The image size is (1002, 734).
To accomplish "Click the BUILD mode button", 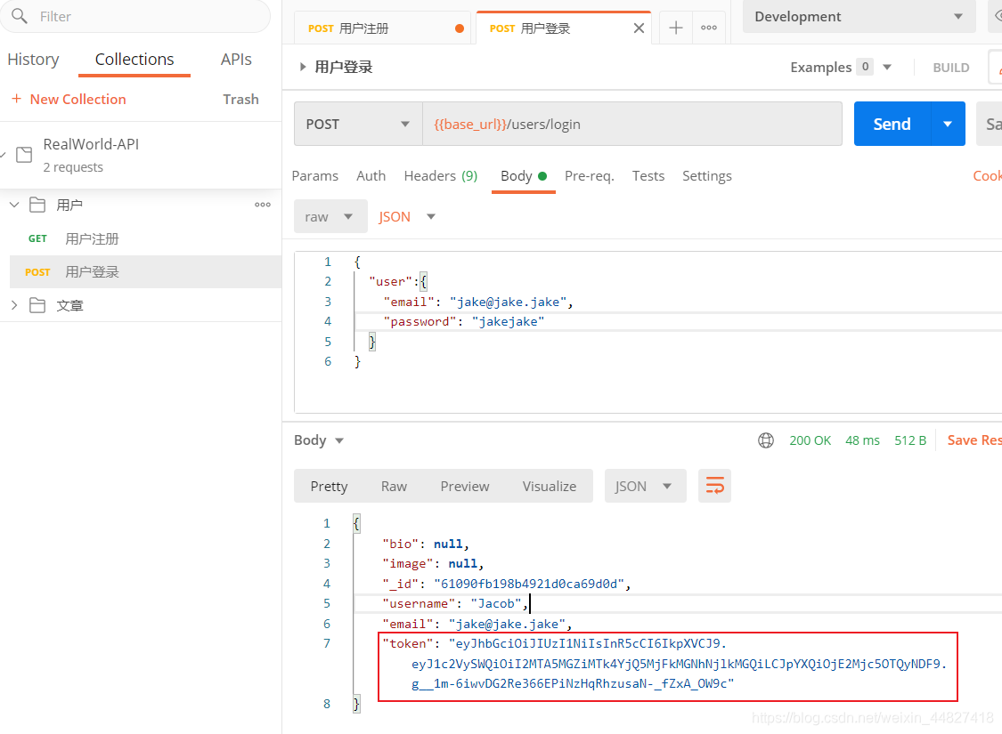I will 951,67.
